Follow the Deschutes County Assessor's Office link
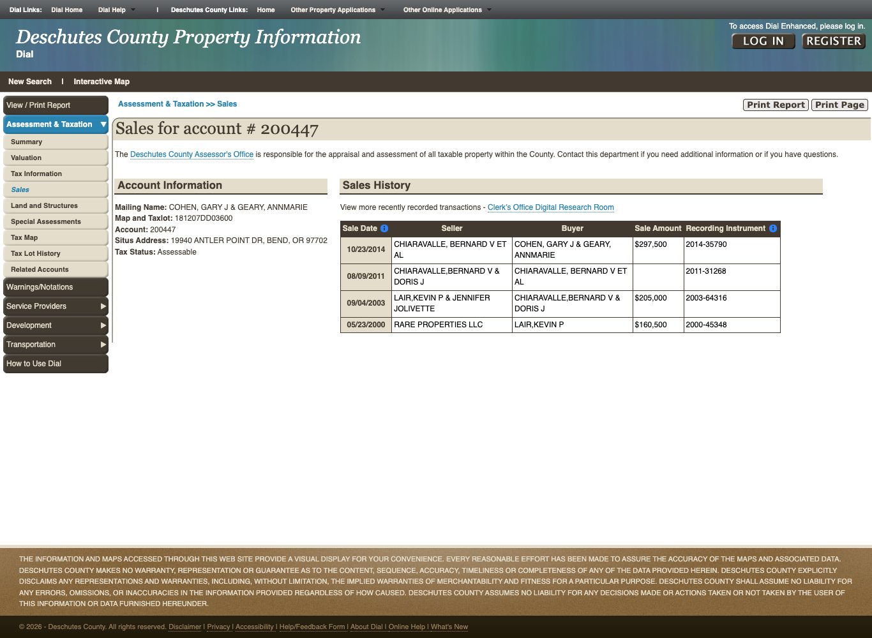The image size is (872, 638). click(x=192, y=154)
